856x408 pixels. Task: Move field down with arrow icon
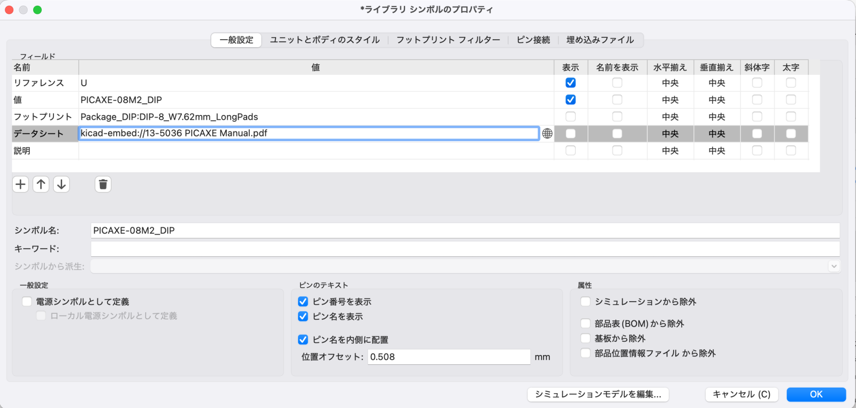[x=62, y=184]
